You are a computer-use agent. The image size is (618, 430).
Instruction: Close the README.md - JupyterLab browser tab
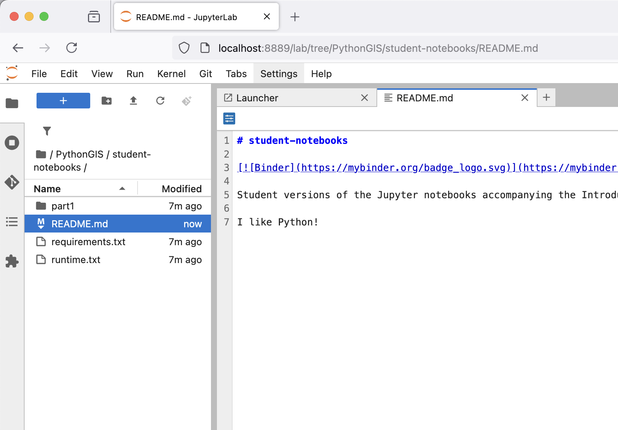(x=267, y=17)
